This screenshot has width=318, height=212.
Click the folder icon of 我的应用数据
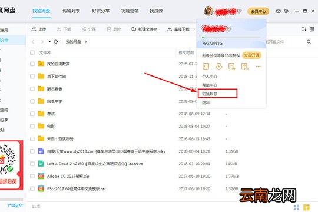tap(41, 64)
